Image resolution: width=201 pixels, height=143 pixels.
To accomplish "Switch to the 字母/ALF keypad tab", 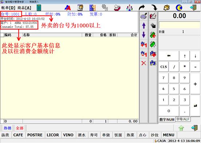I will point(183,119).
